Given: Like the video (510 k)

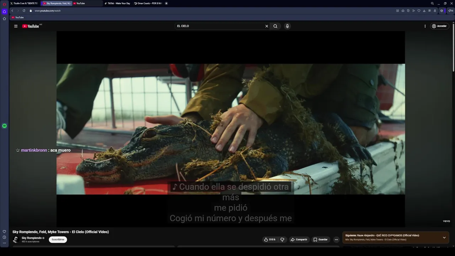Looking at the screenshot, I should pyautogui.click(x=269, y=240).
